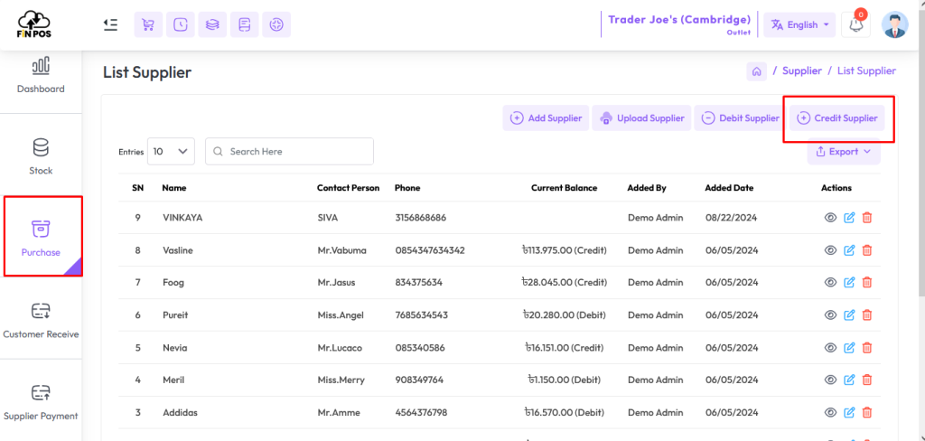Screen dimensions: 925x441
Task: View Addidas supplier details eye icon
Action: pos(831,413)
